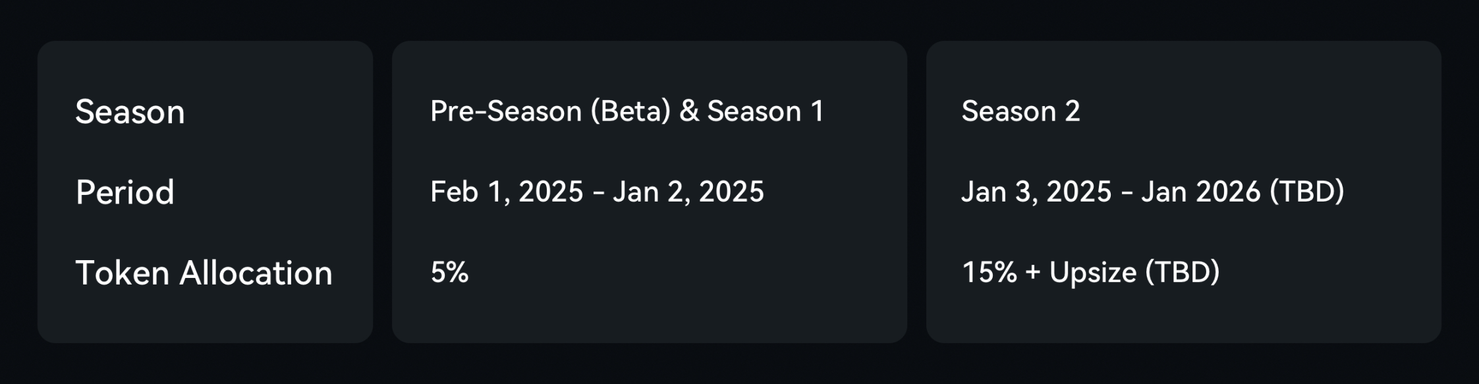This screenshot has width=1479, height=384.
Task: Click the "Season 2" heading
Action: (1020, 111)
